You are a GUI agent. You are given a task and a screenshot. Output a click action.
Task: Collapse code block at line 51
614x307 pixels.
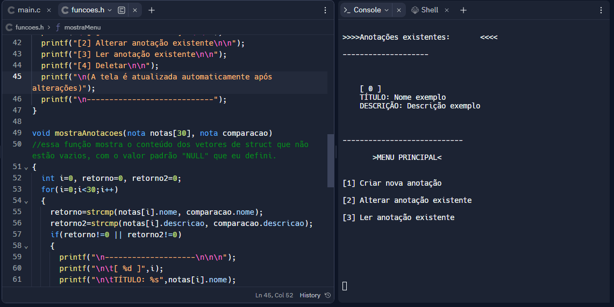[x=26, y=167]
